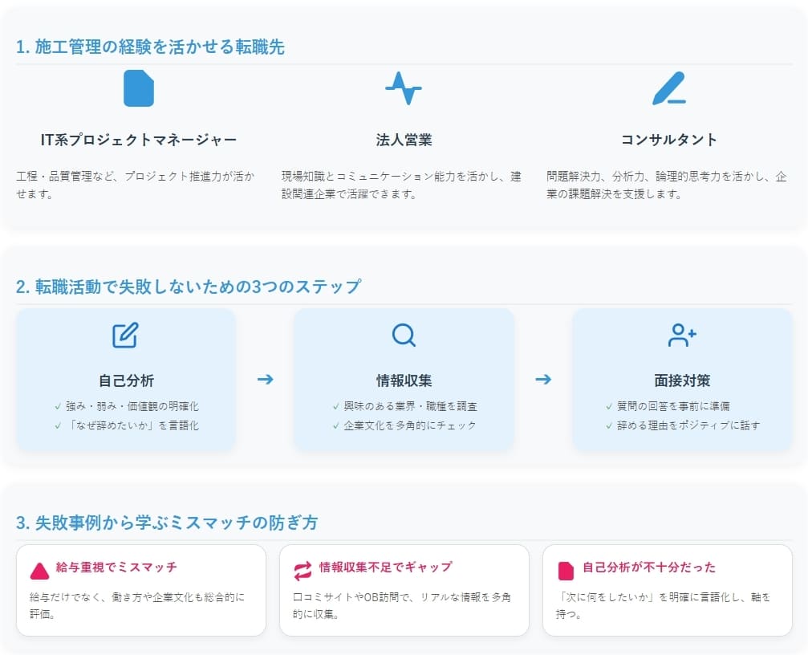The height and width of the screenshot is (655, 808).
Task: Click text 興味のある業界・職種を調査
Action: [410, 407]
